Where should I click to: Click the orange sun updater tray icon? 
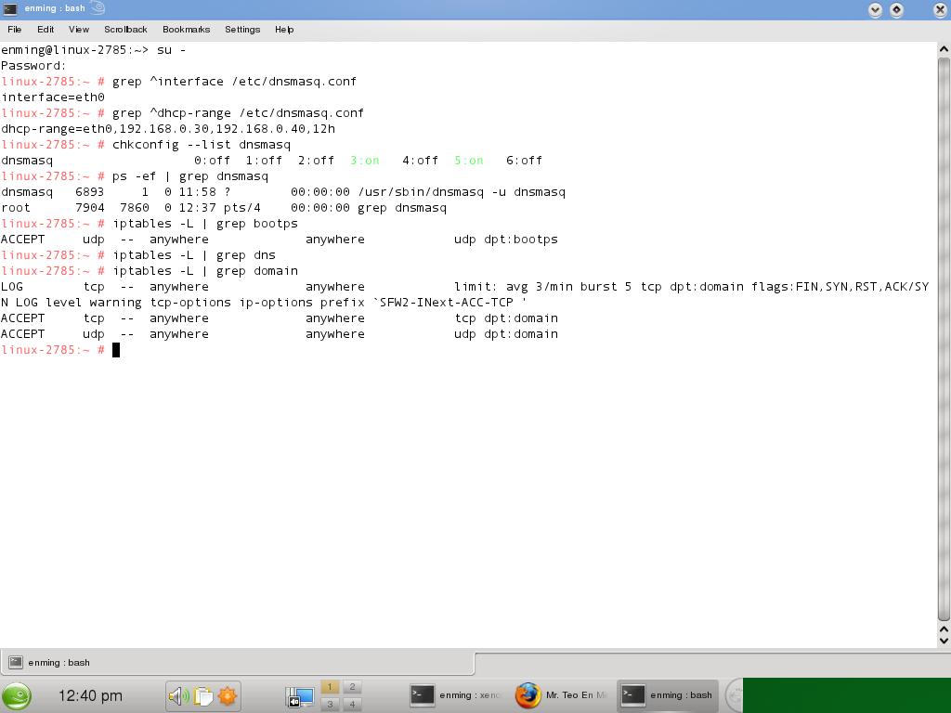coord(228,696)
